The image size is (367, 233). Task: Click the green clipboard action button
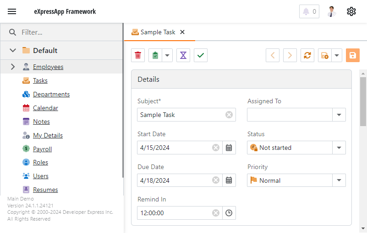155,55
